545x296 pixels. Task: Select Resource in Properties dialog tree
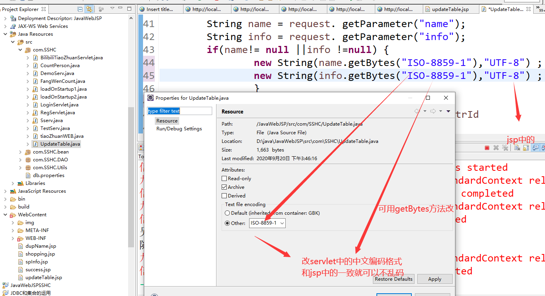point(167,121)
